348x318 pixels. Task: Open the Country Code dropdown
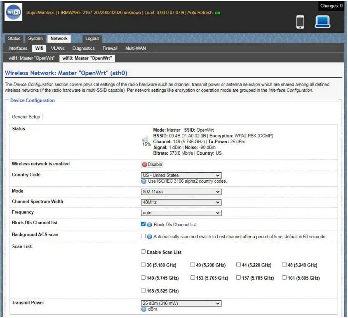[181, 175]
